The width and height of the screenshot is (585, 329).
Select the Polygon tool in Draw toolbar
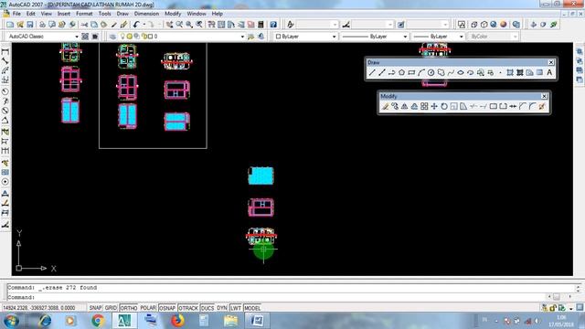[401, 73]
